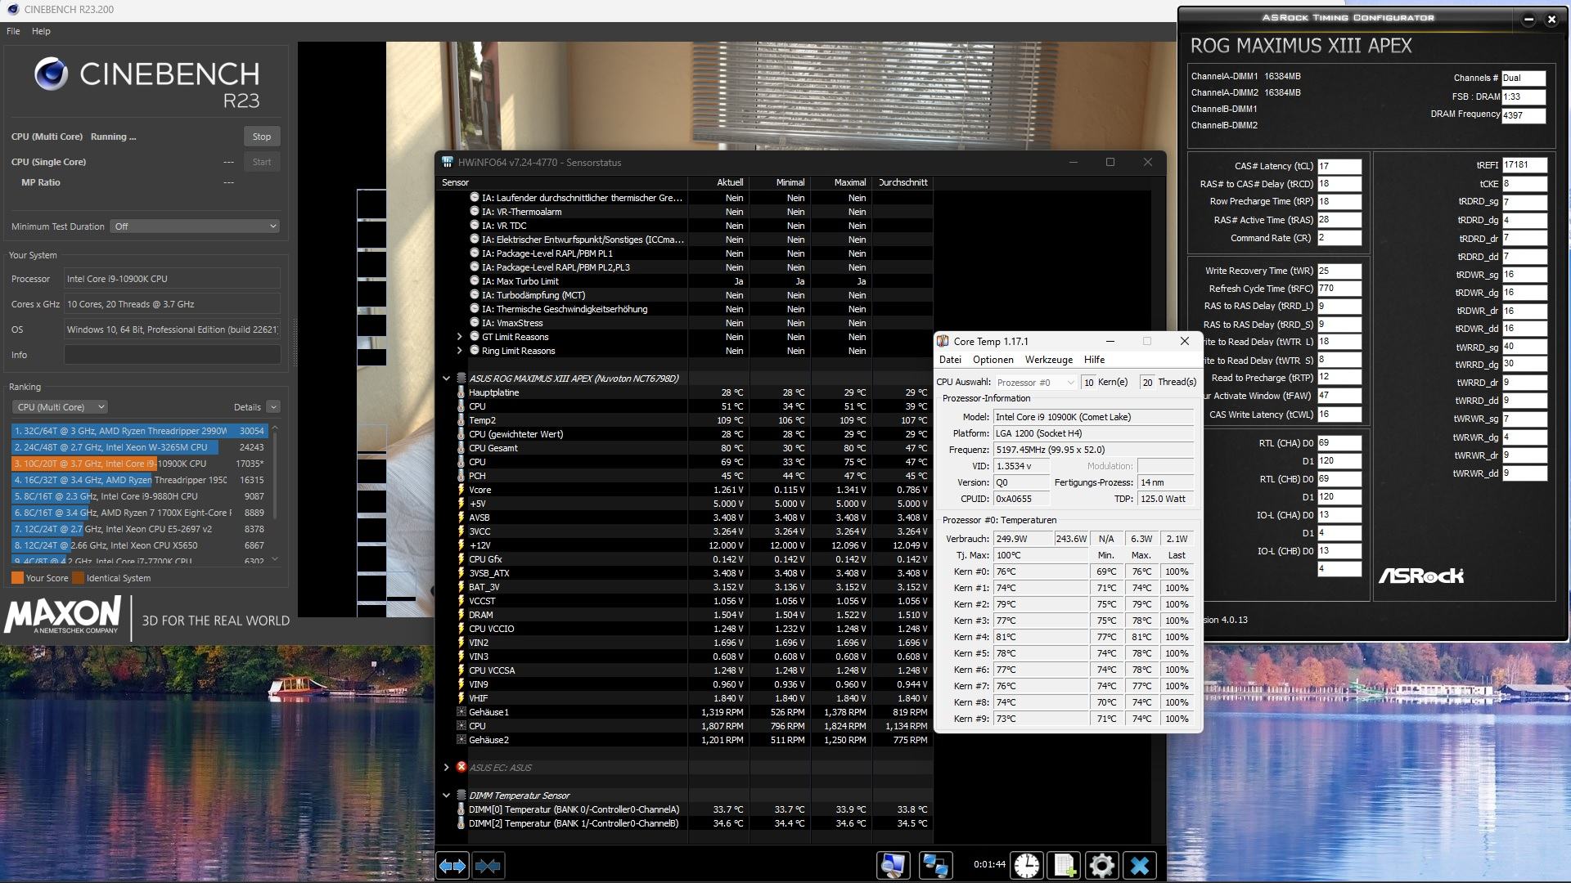Viewport: 1571px width, 883px height.
Task: Open Datei menu in Core Temp
Action: pyautogui.click(x=950, y=360)
